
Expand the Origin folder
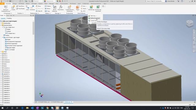[1, 52]
